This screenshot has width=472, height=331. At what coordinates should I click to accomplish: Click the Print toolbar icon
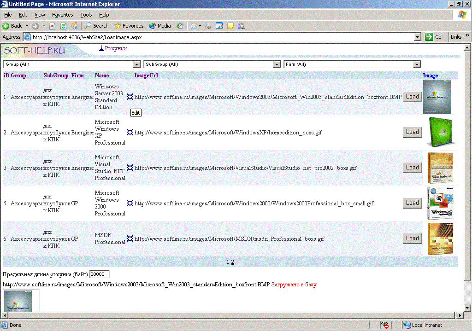coord(208,26)
